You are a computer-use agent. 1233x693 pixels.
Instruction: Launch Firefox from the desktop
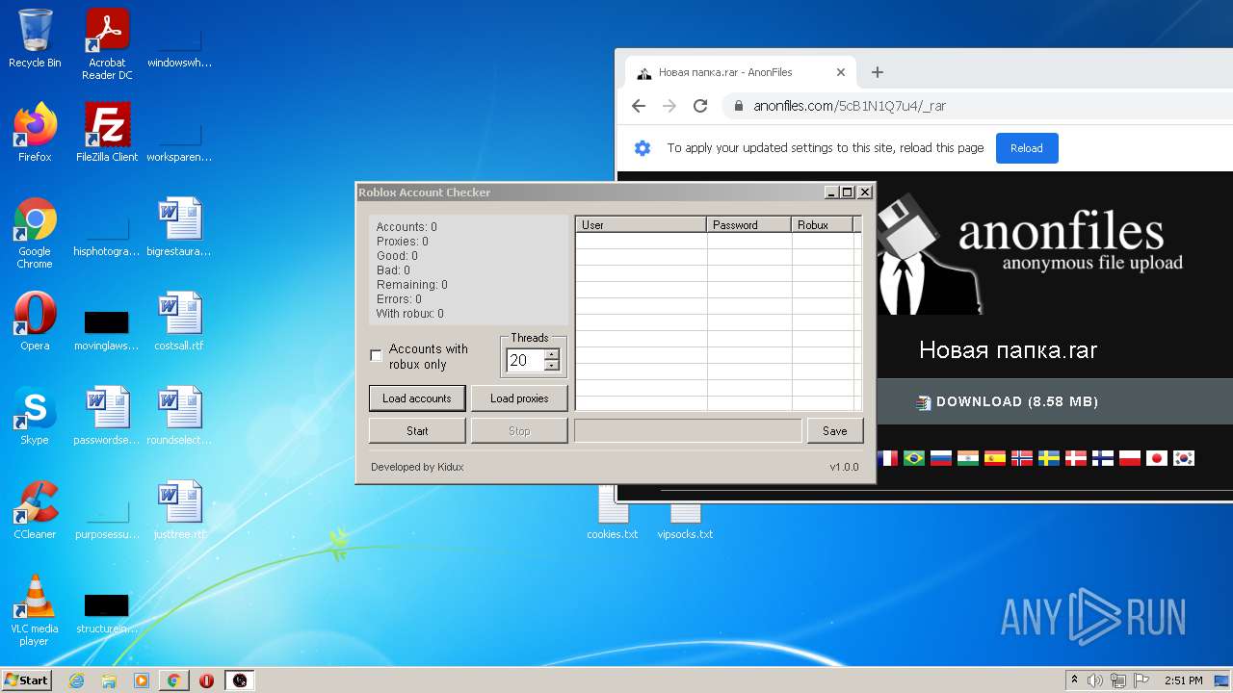coord(35,133)
